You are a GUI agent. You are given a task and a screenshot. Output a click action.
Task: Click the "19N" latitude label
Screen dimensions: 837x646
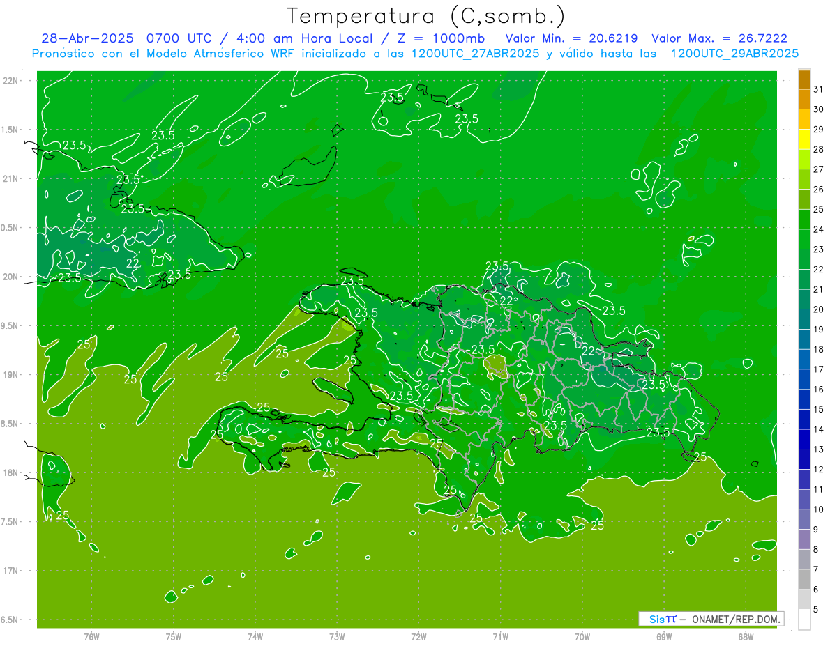pyautogui.click(x=11, y=374)
